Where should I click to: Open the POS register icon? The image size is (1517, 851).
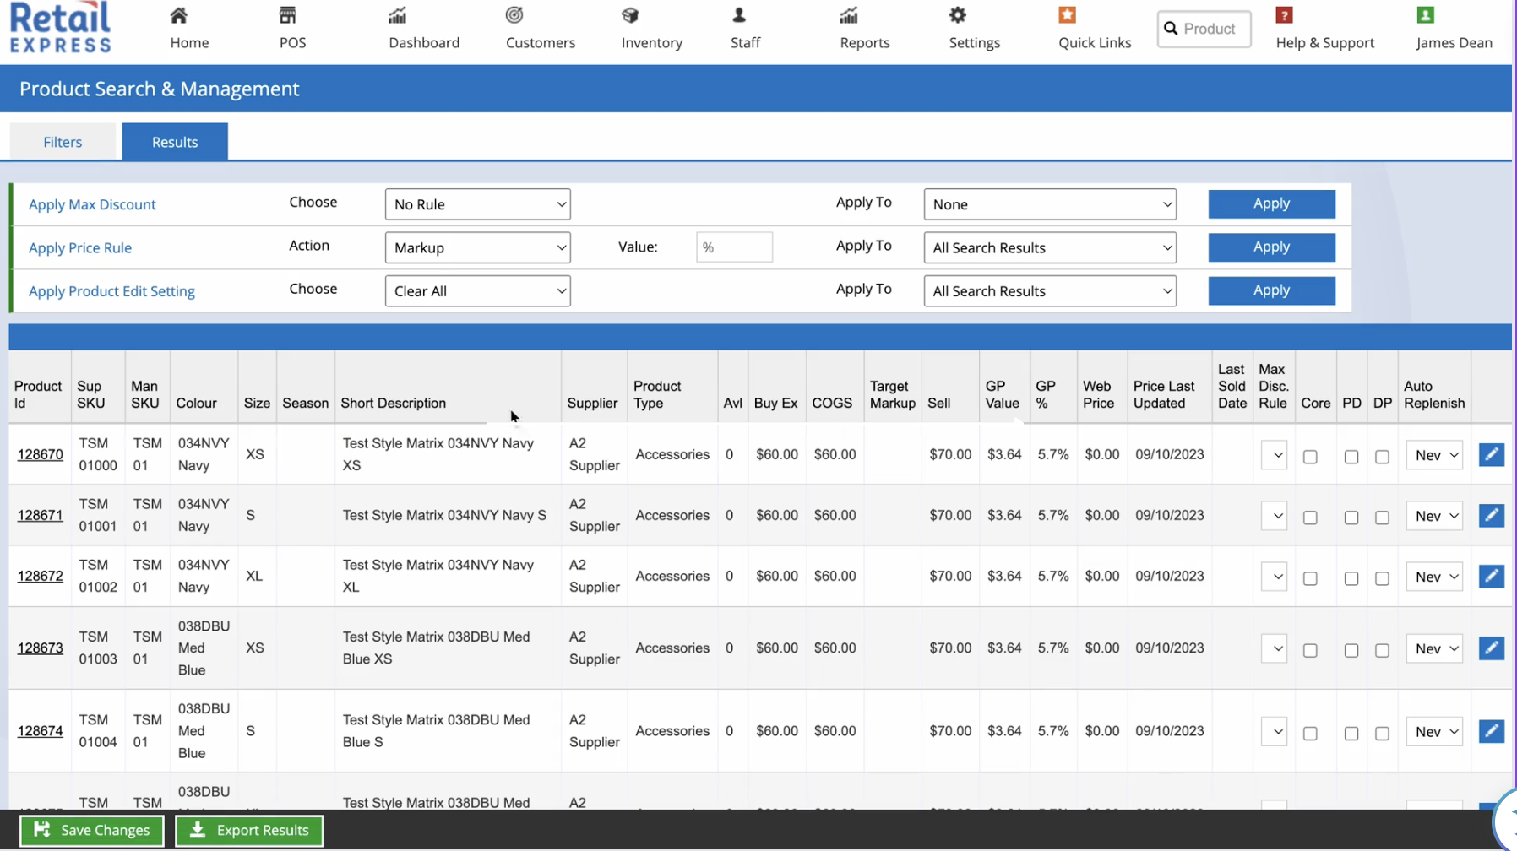tap(288, 15)
